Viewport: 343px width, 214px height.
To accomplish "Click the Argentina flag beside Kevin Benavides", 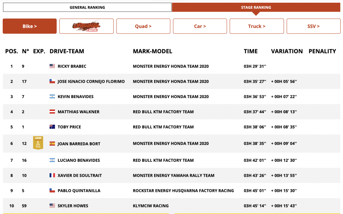I will coord(52,96).
